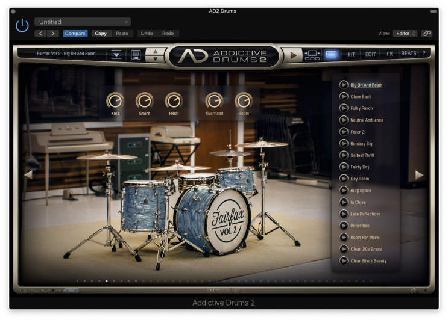Adjust the Hihat level knob
Screen dimensions: 448x320
[x=174, y=101]
